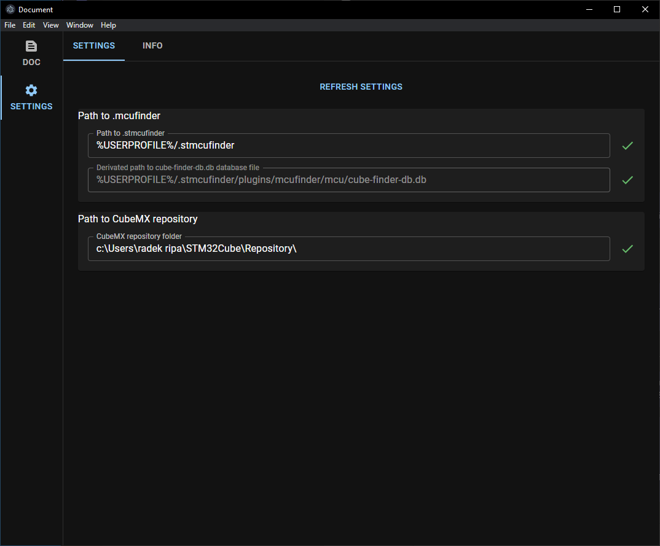Viewport: 660px width, 546px height.
Task: Minimize the Document window
Action: tap(589, 9)
